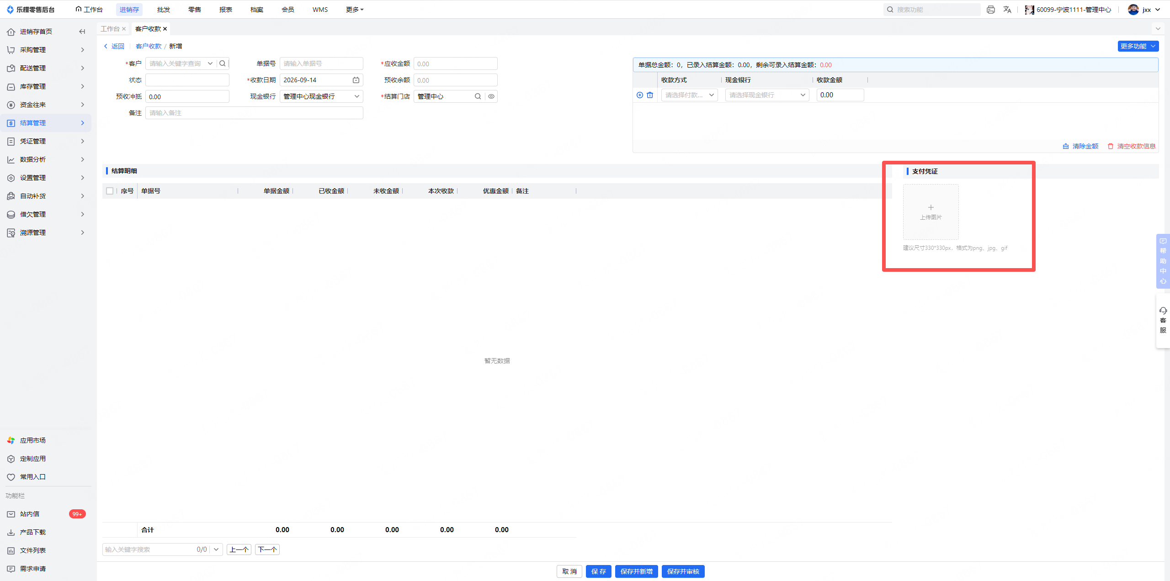Switch to the 工作台 tab
This screenshot has width=1170, height=581.
(x=110, y=29)
